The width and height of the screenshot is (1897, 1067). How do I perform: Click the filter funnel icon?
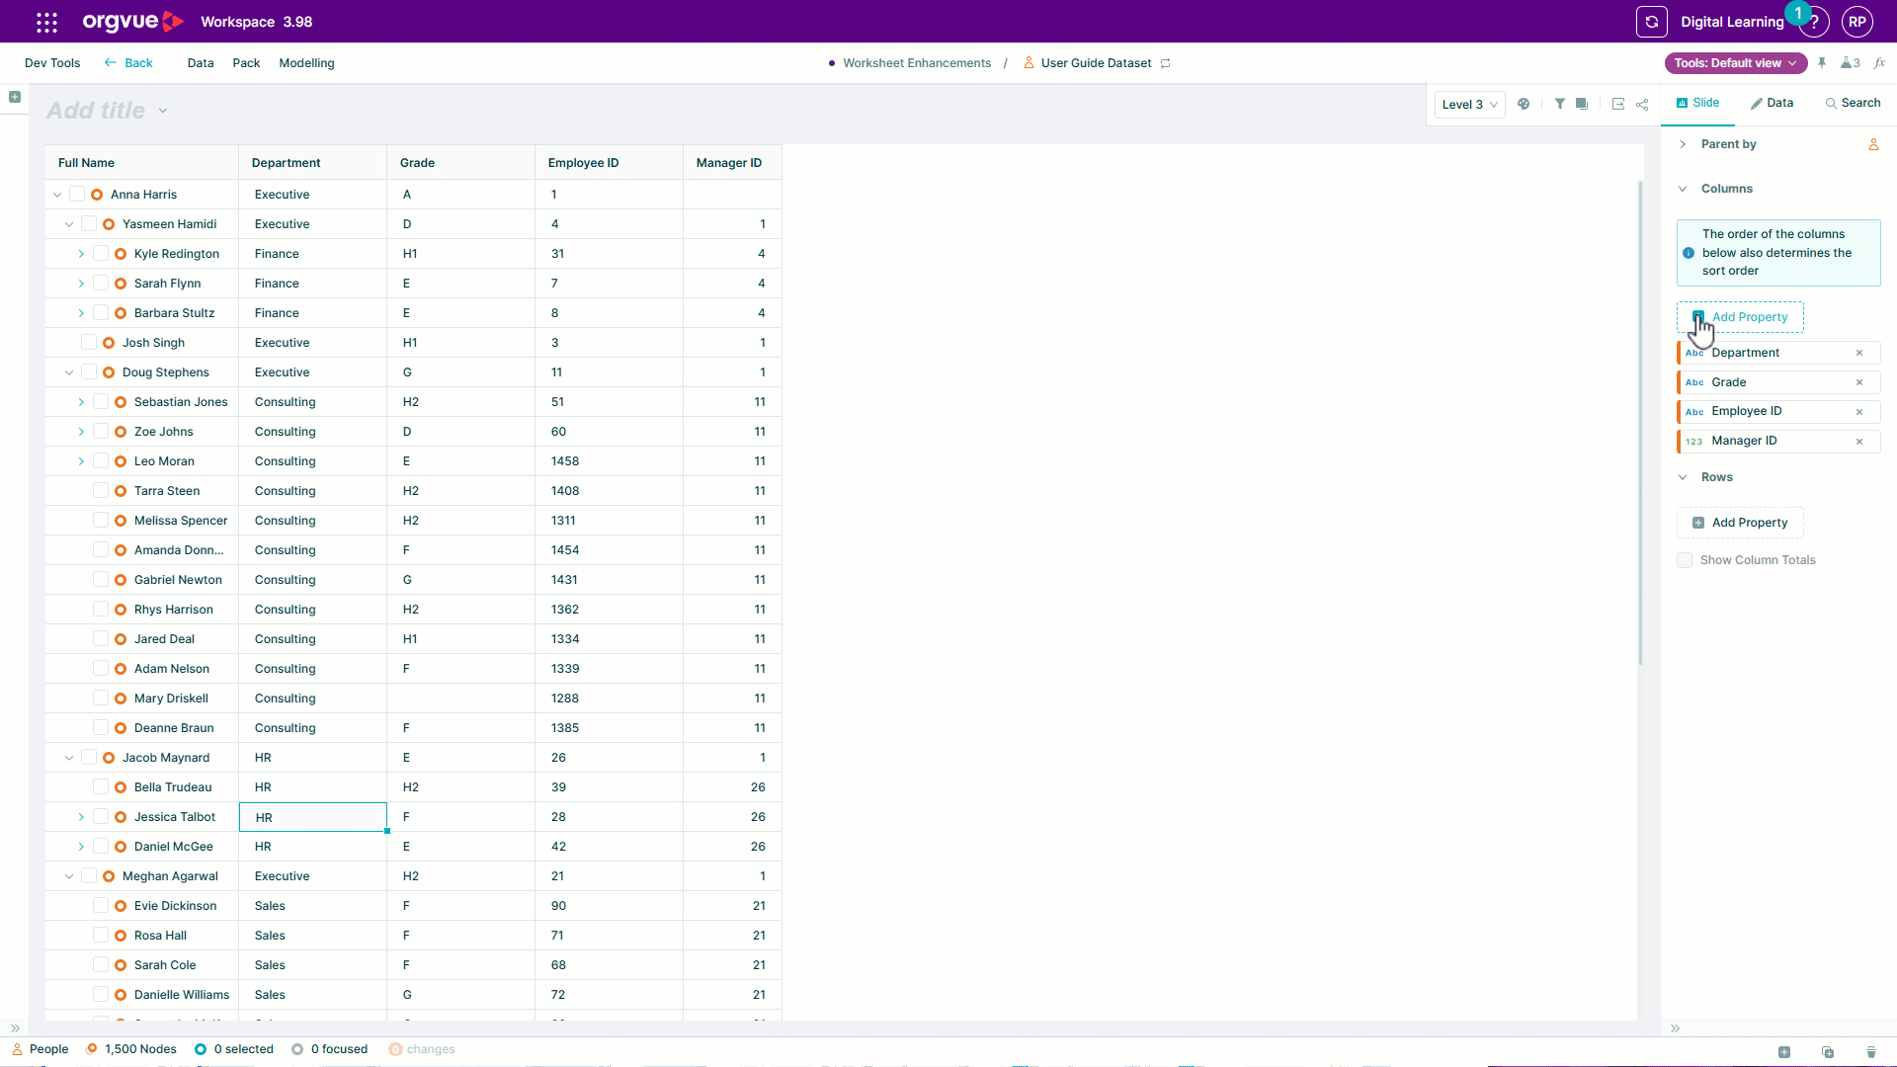(1559, 104)
